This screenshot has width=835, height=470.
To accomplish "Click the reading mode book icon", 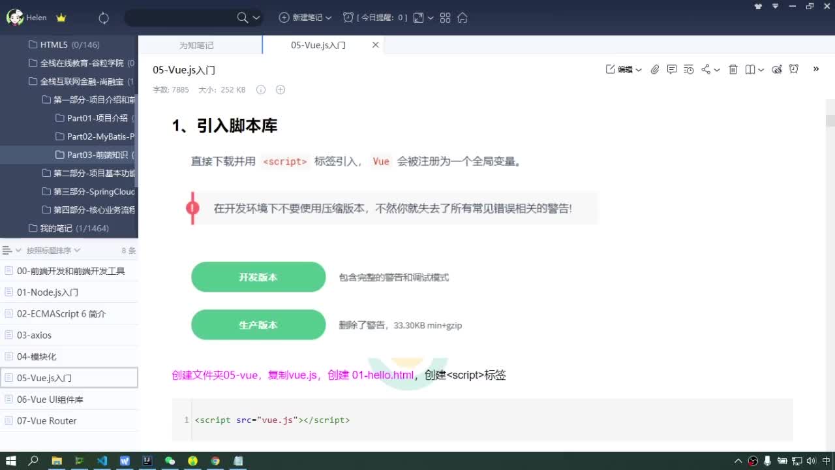I will [x=750, y=69].
